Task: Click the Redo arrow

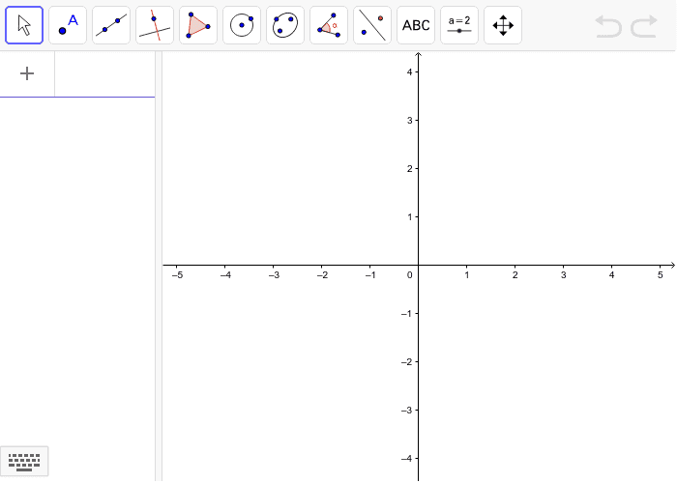Action: pos(644,26)
